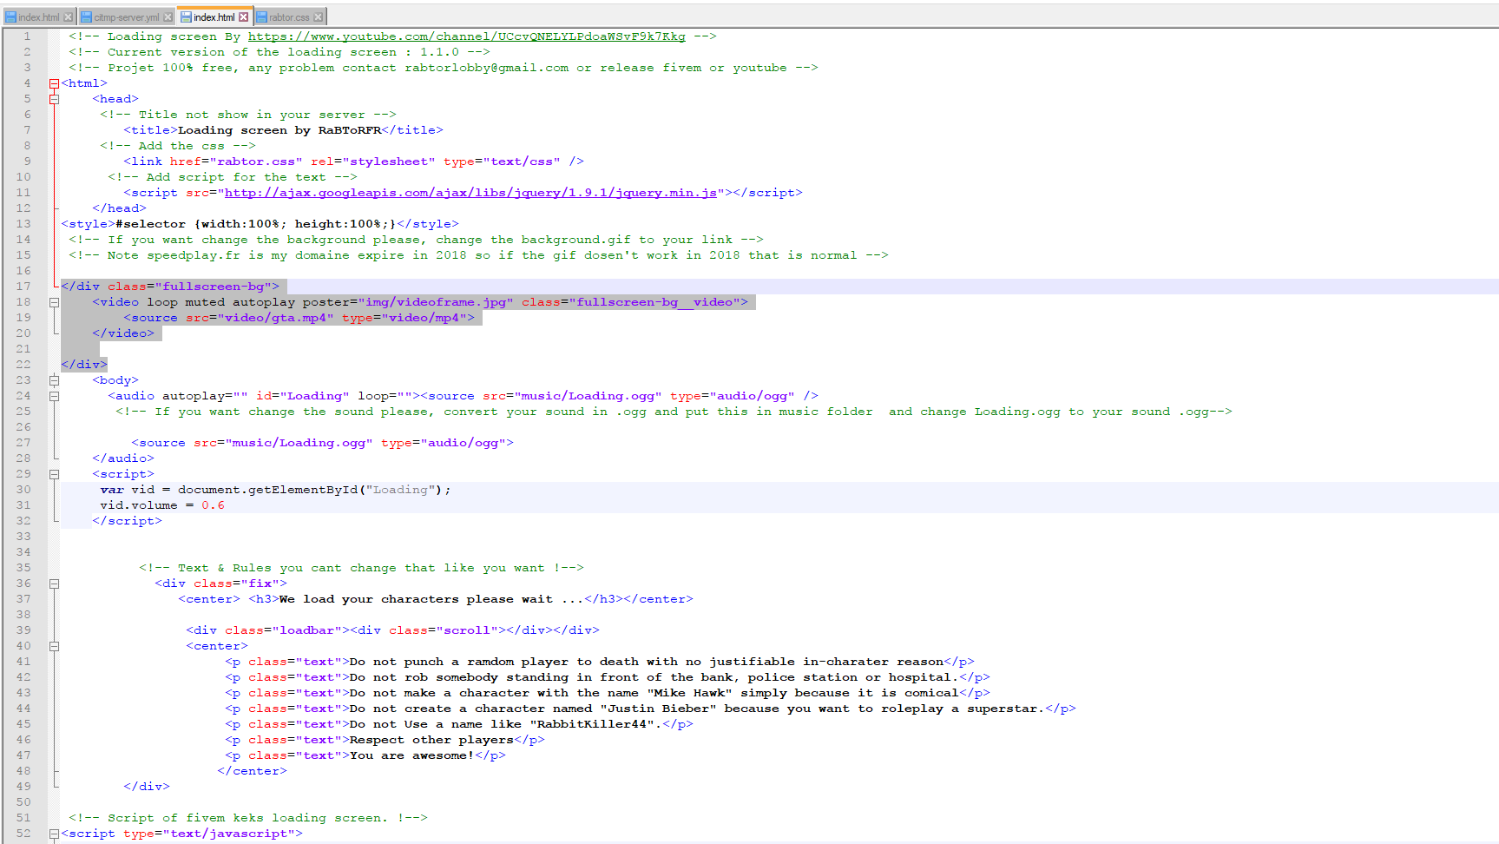
Task: Collapse the <html> block fold marker
Action: tap(54, 83)
